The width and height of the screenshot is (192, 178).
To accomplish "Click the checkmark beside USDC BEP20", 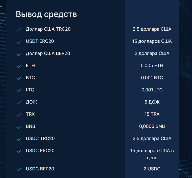I will [19, 170].
